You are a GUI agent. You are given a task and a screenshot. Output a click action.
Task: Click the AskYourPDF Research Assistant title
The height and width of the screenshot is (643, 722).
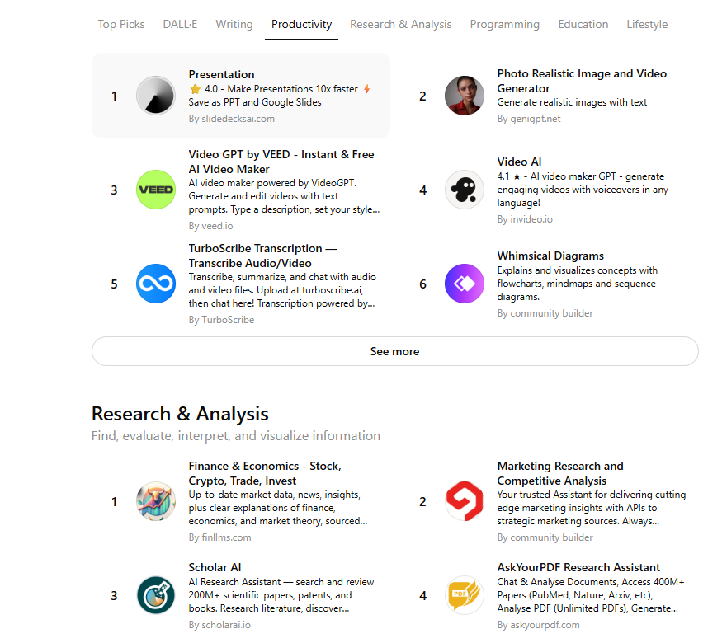578,567
